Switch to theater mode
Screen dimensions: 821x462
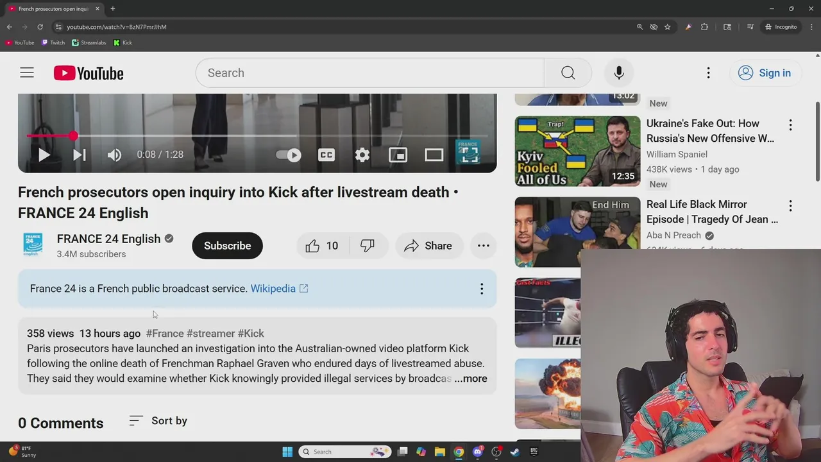click(434, 155)
